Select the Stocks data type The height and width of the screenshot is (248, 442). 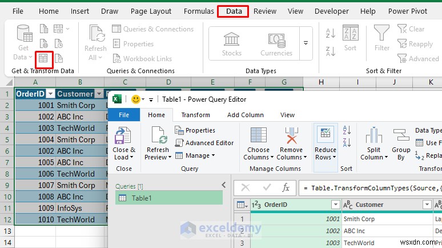point(231,44)
